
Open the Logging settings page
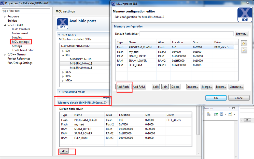click(x=17, y=38)
